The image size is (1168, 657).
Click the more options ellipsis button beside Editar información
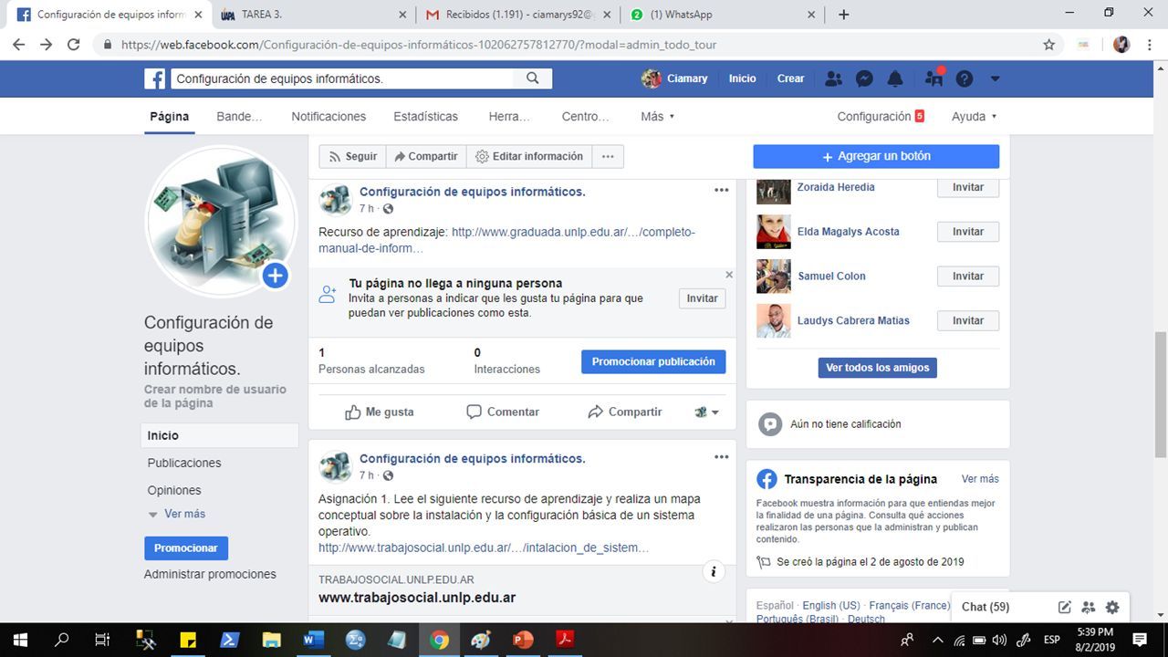pyautogui.click(x=608, y=157)
